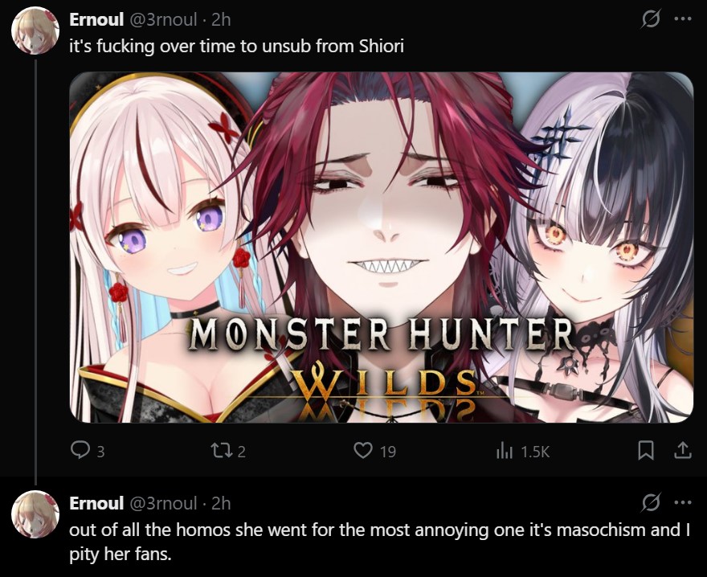707x577 pixels.
Task: Open Ernoul's avatar on first tweet
Action: coord(35,31)
